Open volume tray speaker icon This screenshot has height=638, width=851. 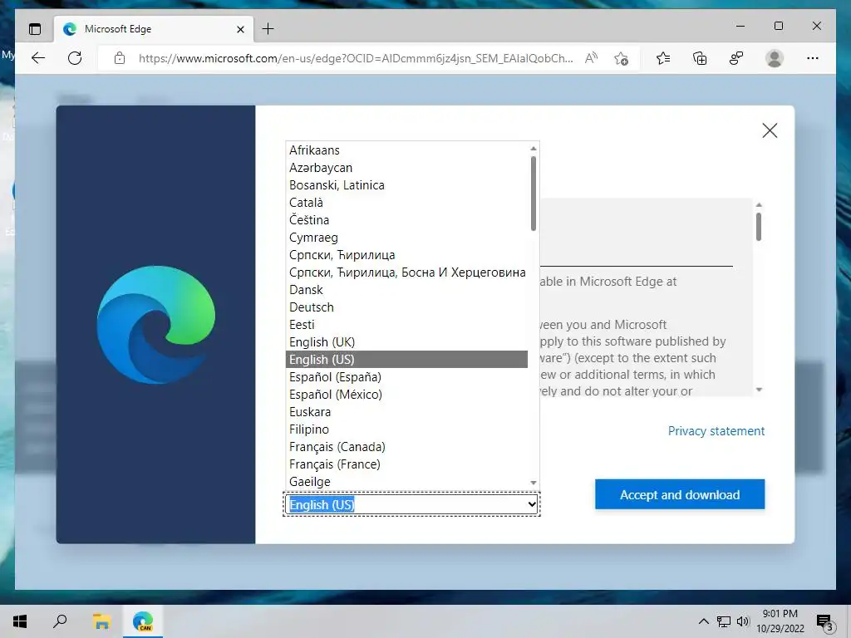pos(742,621)
